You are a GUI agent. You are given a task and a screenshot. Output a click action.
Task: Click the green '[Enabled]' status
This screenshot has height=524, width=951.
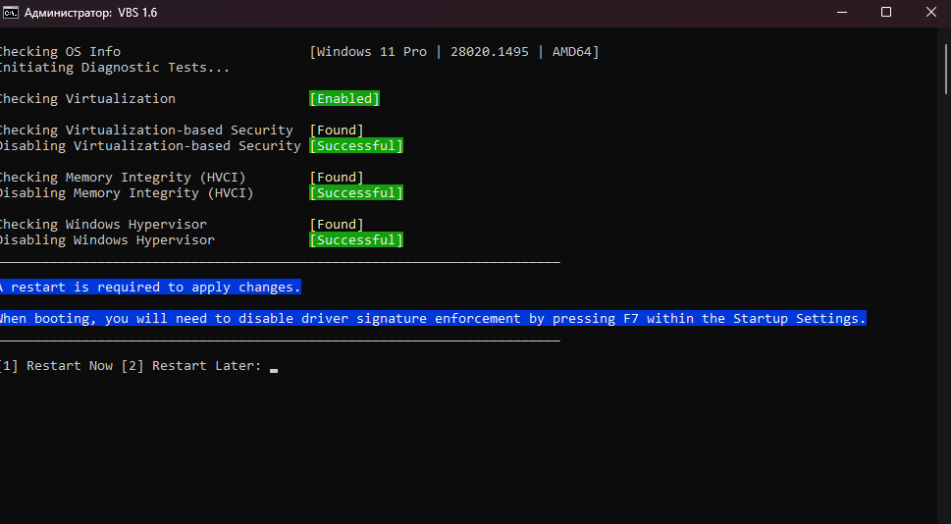coord(344,99)
